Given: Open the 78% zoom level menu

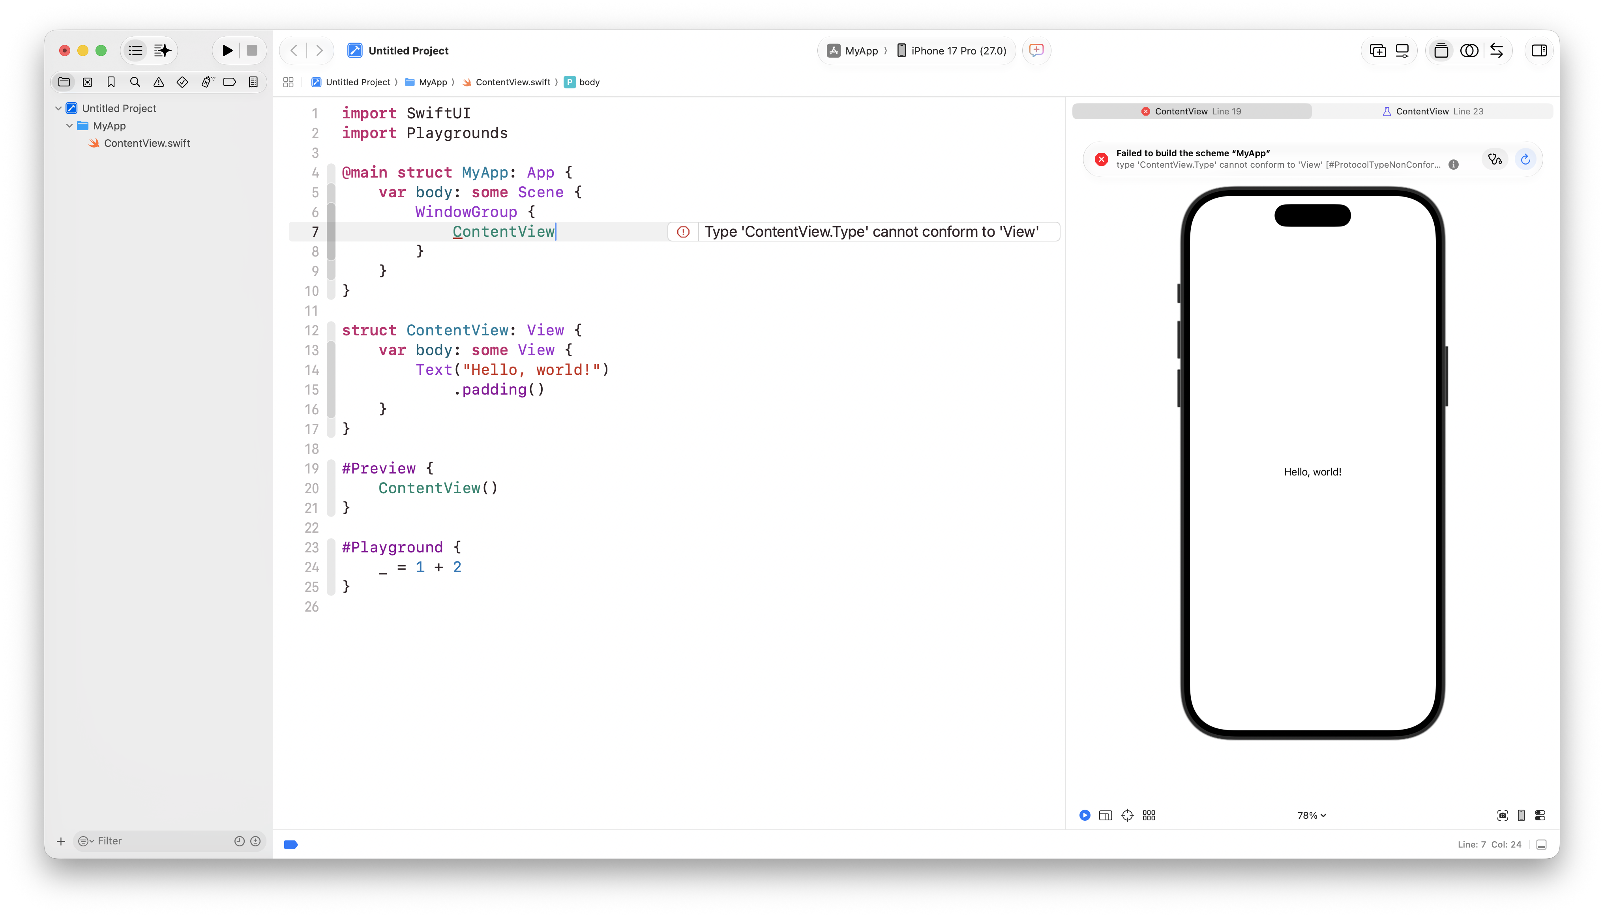Looking at the screenshot, I should tap(1312, 815).
